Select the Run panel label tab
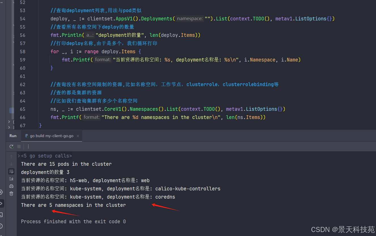The width and height of the screenshot is (376, 236). [13, 136]
